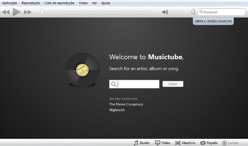Start playback with the play button

pos(17,12)
